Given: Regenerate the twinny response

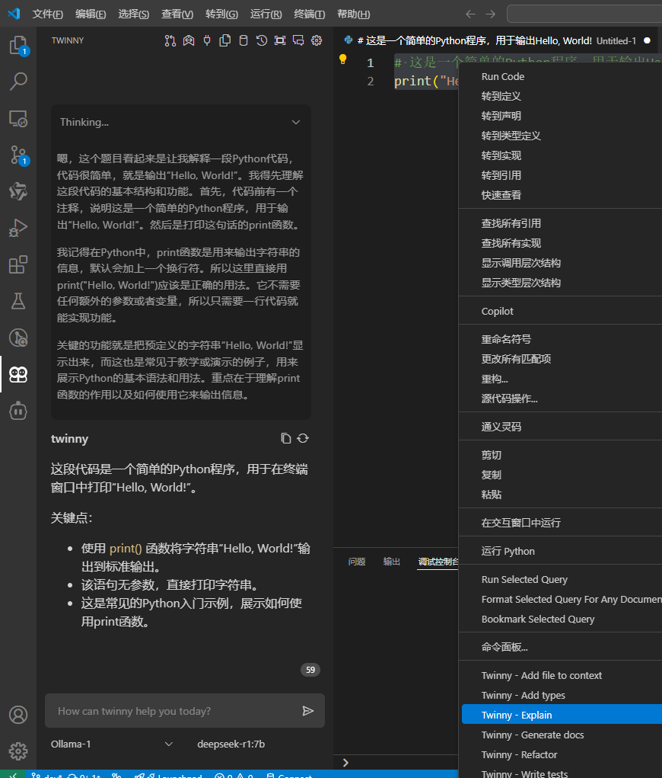Looking at the screenshot, I should point(303,438).
